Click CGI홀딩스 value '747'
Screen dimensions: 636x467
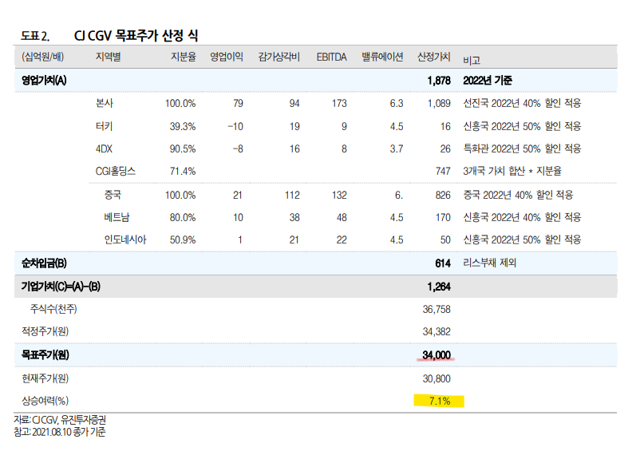(x=443, y=171)
